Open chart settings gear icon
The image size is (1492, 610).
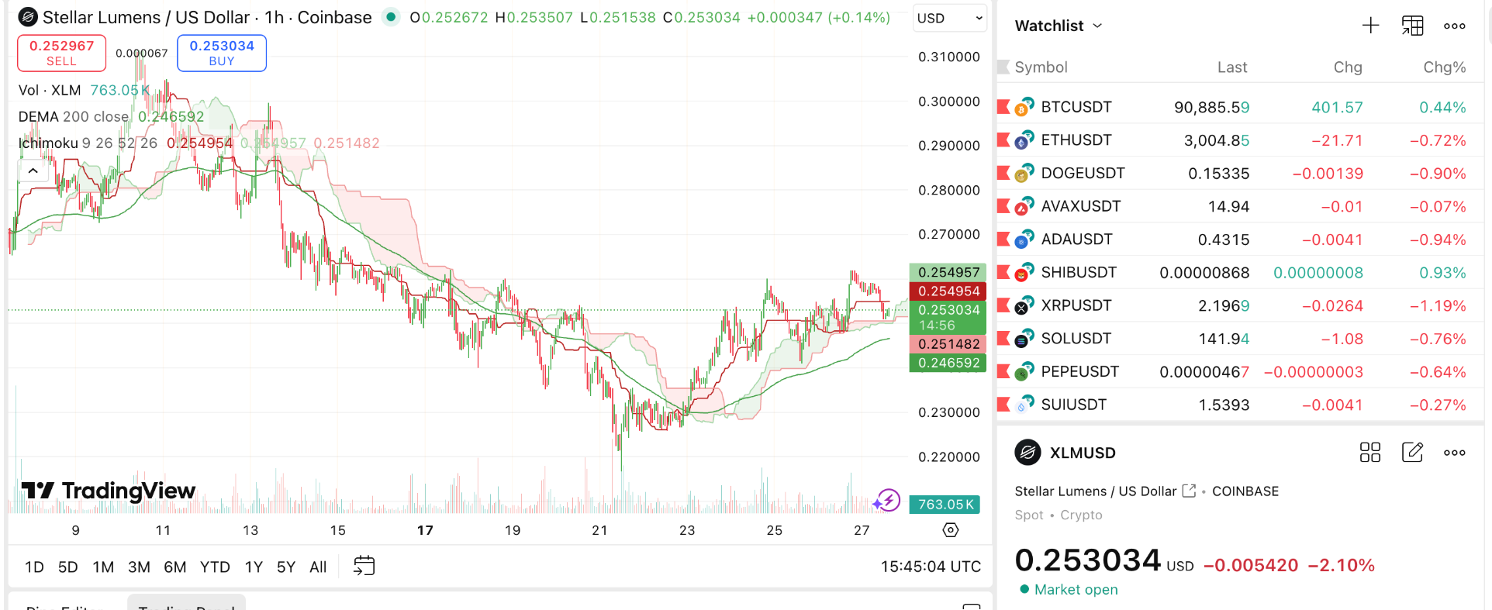coord(951,530)
